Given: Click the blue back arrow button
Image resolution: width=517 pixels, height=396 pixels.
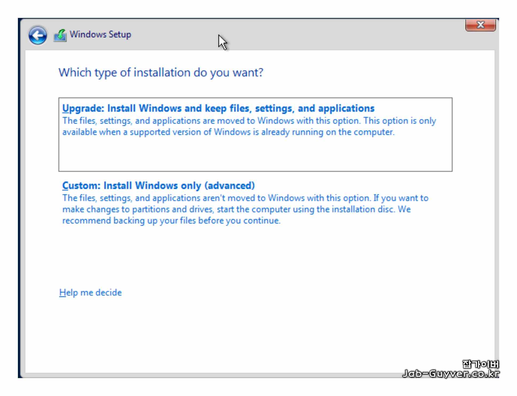Looking at the screenshot, I should tap(37, 36).
